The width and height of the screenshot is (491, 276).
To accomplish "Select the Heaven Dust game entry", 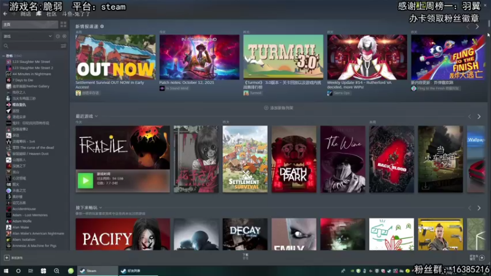I will coord(30,154).
